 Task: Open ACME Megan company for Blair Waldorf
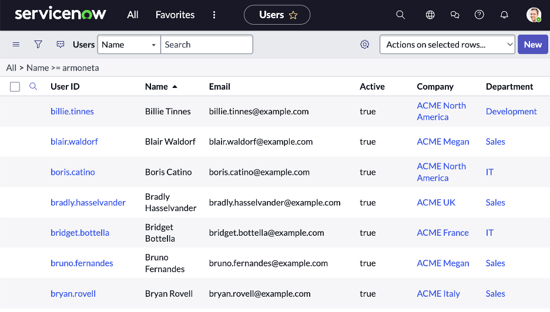coord(443,142)
